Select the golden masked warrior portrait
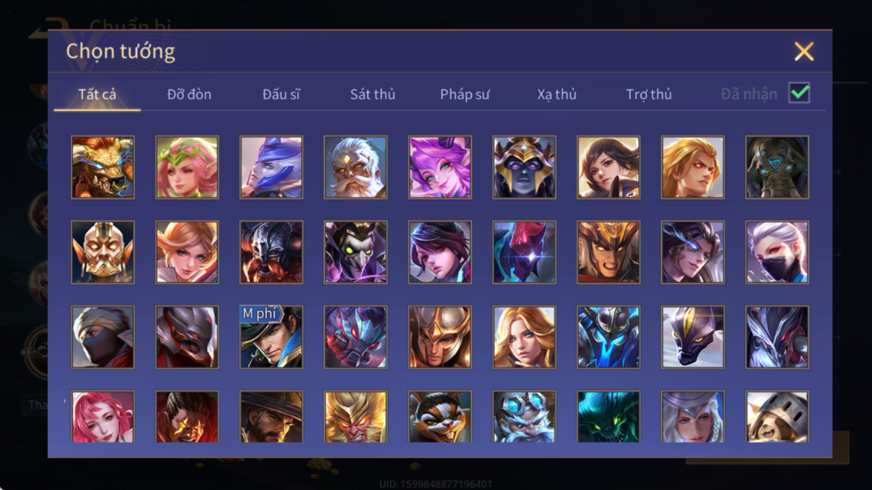Viewport: 872px width, 490px height. [x=103, y=252]
